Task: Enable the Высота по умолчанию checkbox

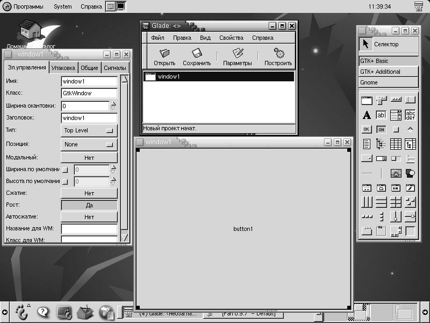Action: [66, 182]
